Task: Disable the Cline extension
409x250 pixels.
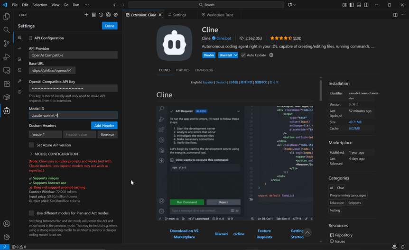Action: [209, 55]
